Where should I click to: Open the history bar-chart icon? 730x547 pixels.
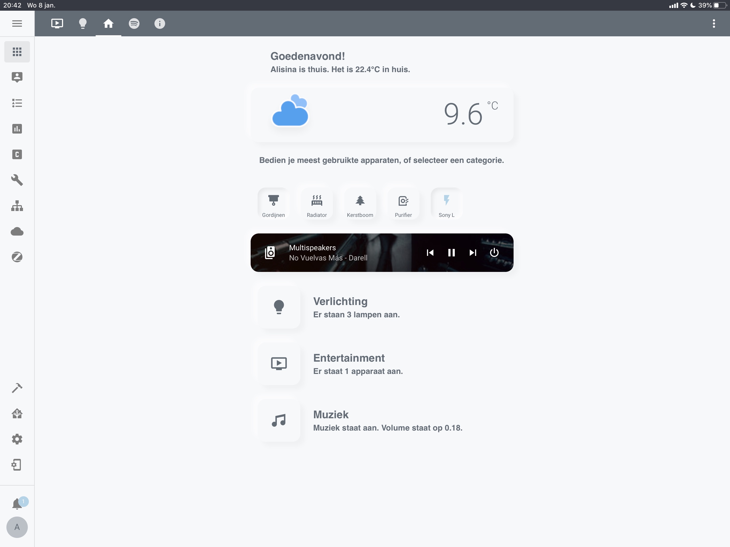pos(17,129)
